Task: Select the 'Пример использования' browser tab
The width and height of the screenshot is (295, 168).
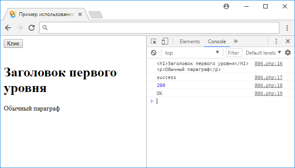Action: click(x=46, y=14)
